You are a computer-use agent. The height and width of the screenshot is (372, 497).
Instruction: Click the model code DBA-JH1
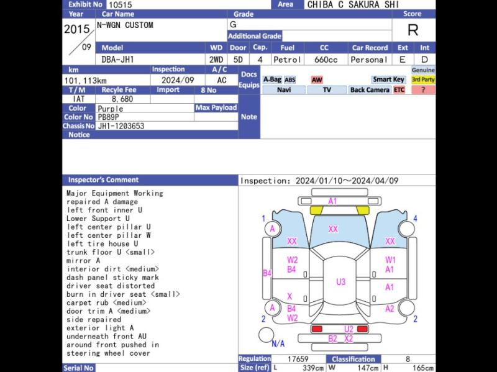[x=117, y=60]
